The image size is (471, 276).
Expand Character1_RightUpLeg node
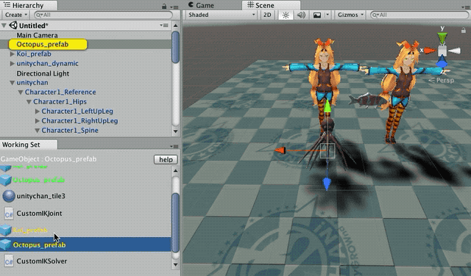38,121
